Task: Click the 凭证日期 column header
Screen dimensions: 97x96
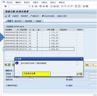Action: tap(24, 30)
